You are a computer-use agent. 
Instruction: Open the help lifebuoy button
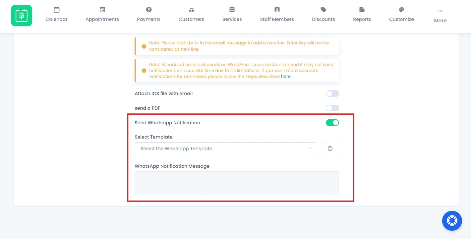click(x=452, y=221)
